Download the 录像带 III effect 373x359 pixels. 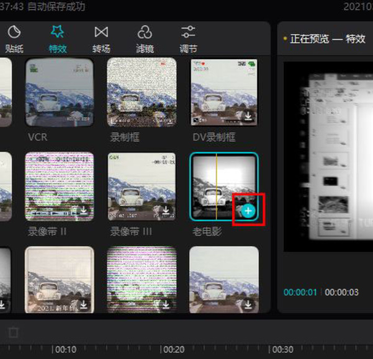tap(166, 210)
